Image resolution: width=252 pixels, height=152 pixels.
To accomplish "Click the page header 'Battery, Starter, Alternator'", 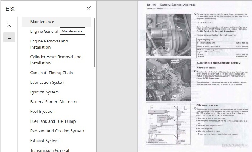I will click(178, 5).
